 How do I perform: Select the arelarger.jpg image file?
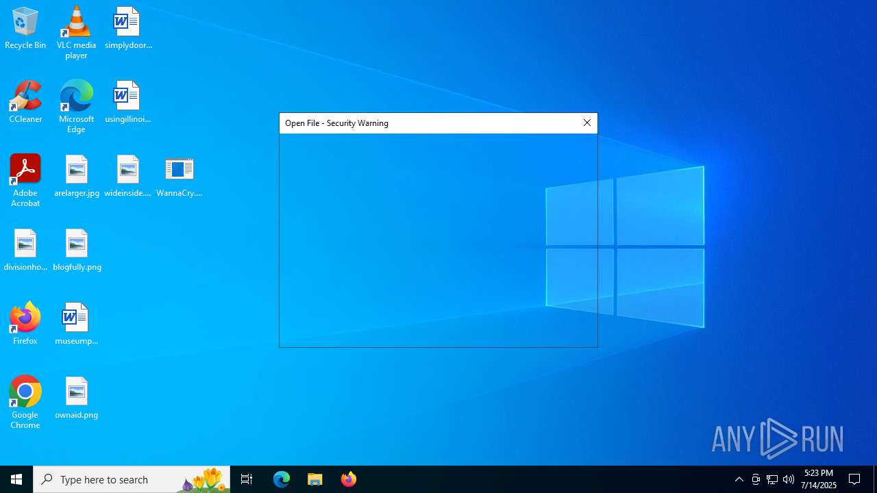coord(77,176)
